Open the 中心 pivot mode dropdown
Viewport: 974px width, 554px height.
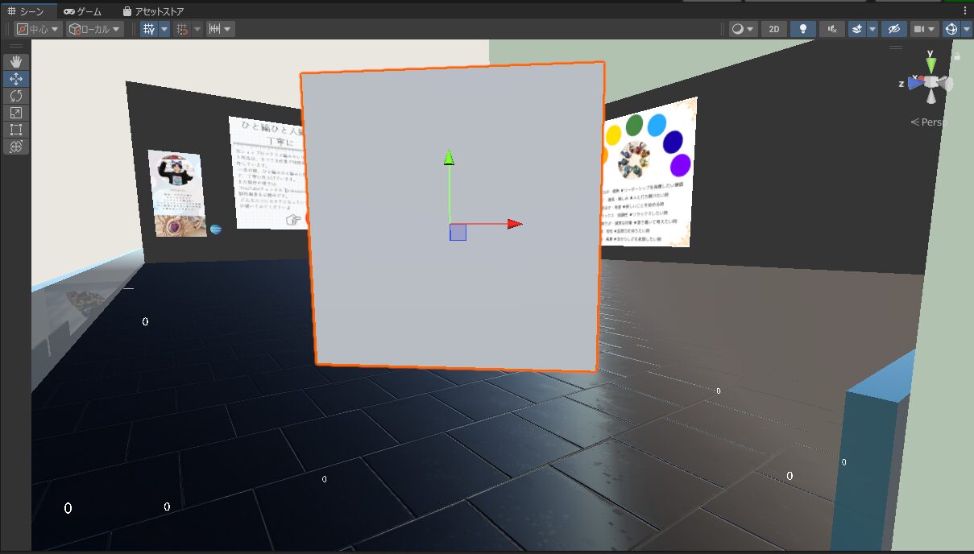tap(38, 29)
